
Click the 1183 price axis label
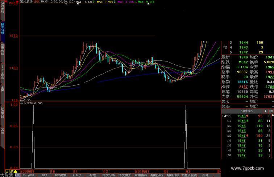pos(13,68)
